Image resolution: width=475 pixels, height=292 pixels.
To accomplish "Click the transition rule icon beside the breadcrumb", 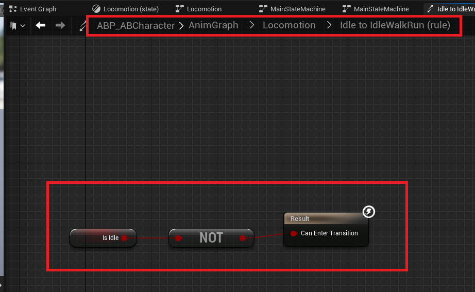I will [x=83, y=26].
